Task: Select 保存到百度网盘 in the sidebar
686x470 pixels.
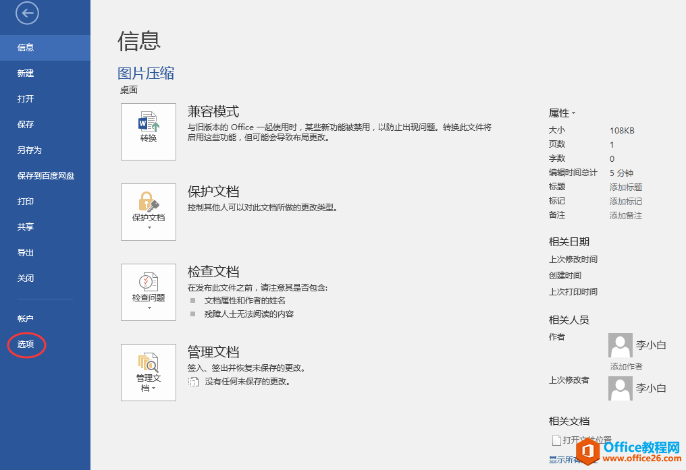Action: (45, 176)
